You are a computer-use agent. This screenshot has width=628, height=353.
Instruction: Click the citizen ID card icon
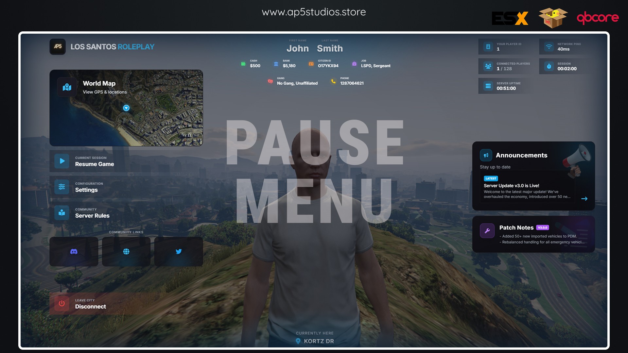[x=311, y=64]
